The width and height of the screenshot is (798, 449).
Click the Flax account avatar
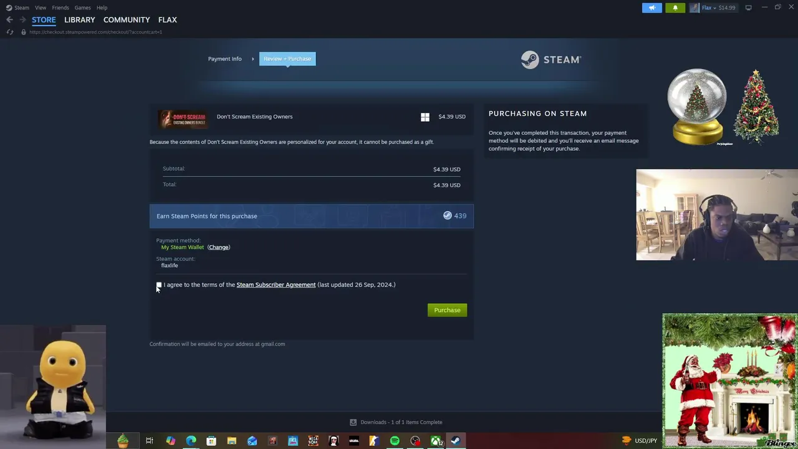695,7
